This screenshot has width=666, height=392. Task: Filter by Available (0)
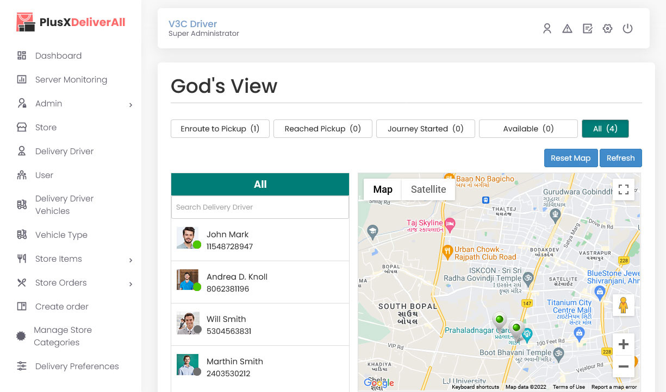click(528, 129)
